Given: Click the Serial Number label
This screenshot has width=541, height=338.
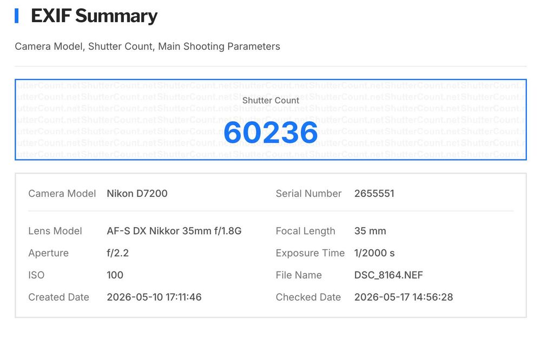Looking at the screenshot, I should (308, 194).
